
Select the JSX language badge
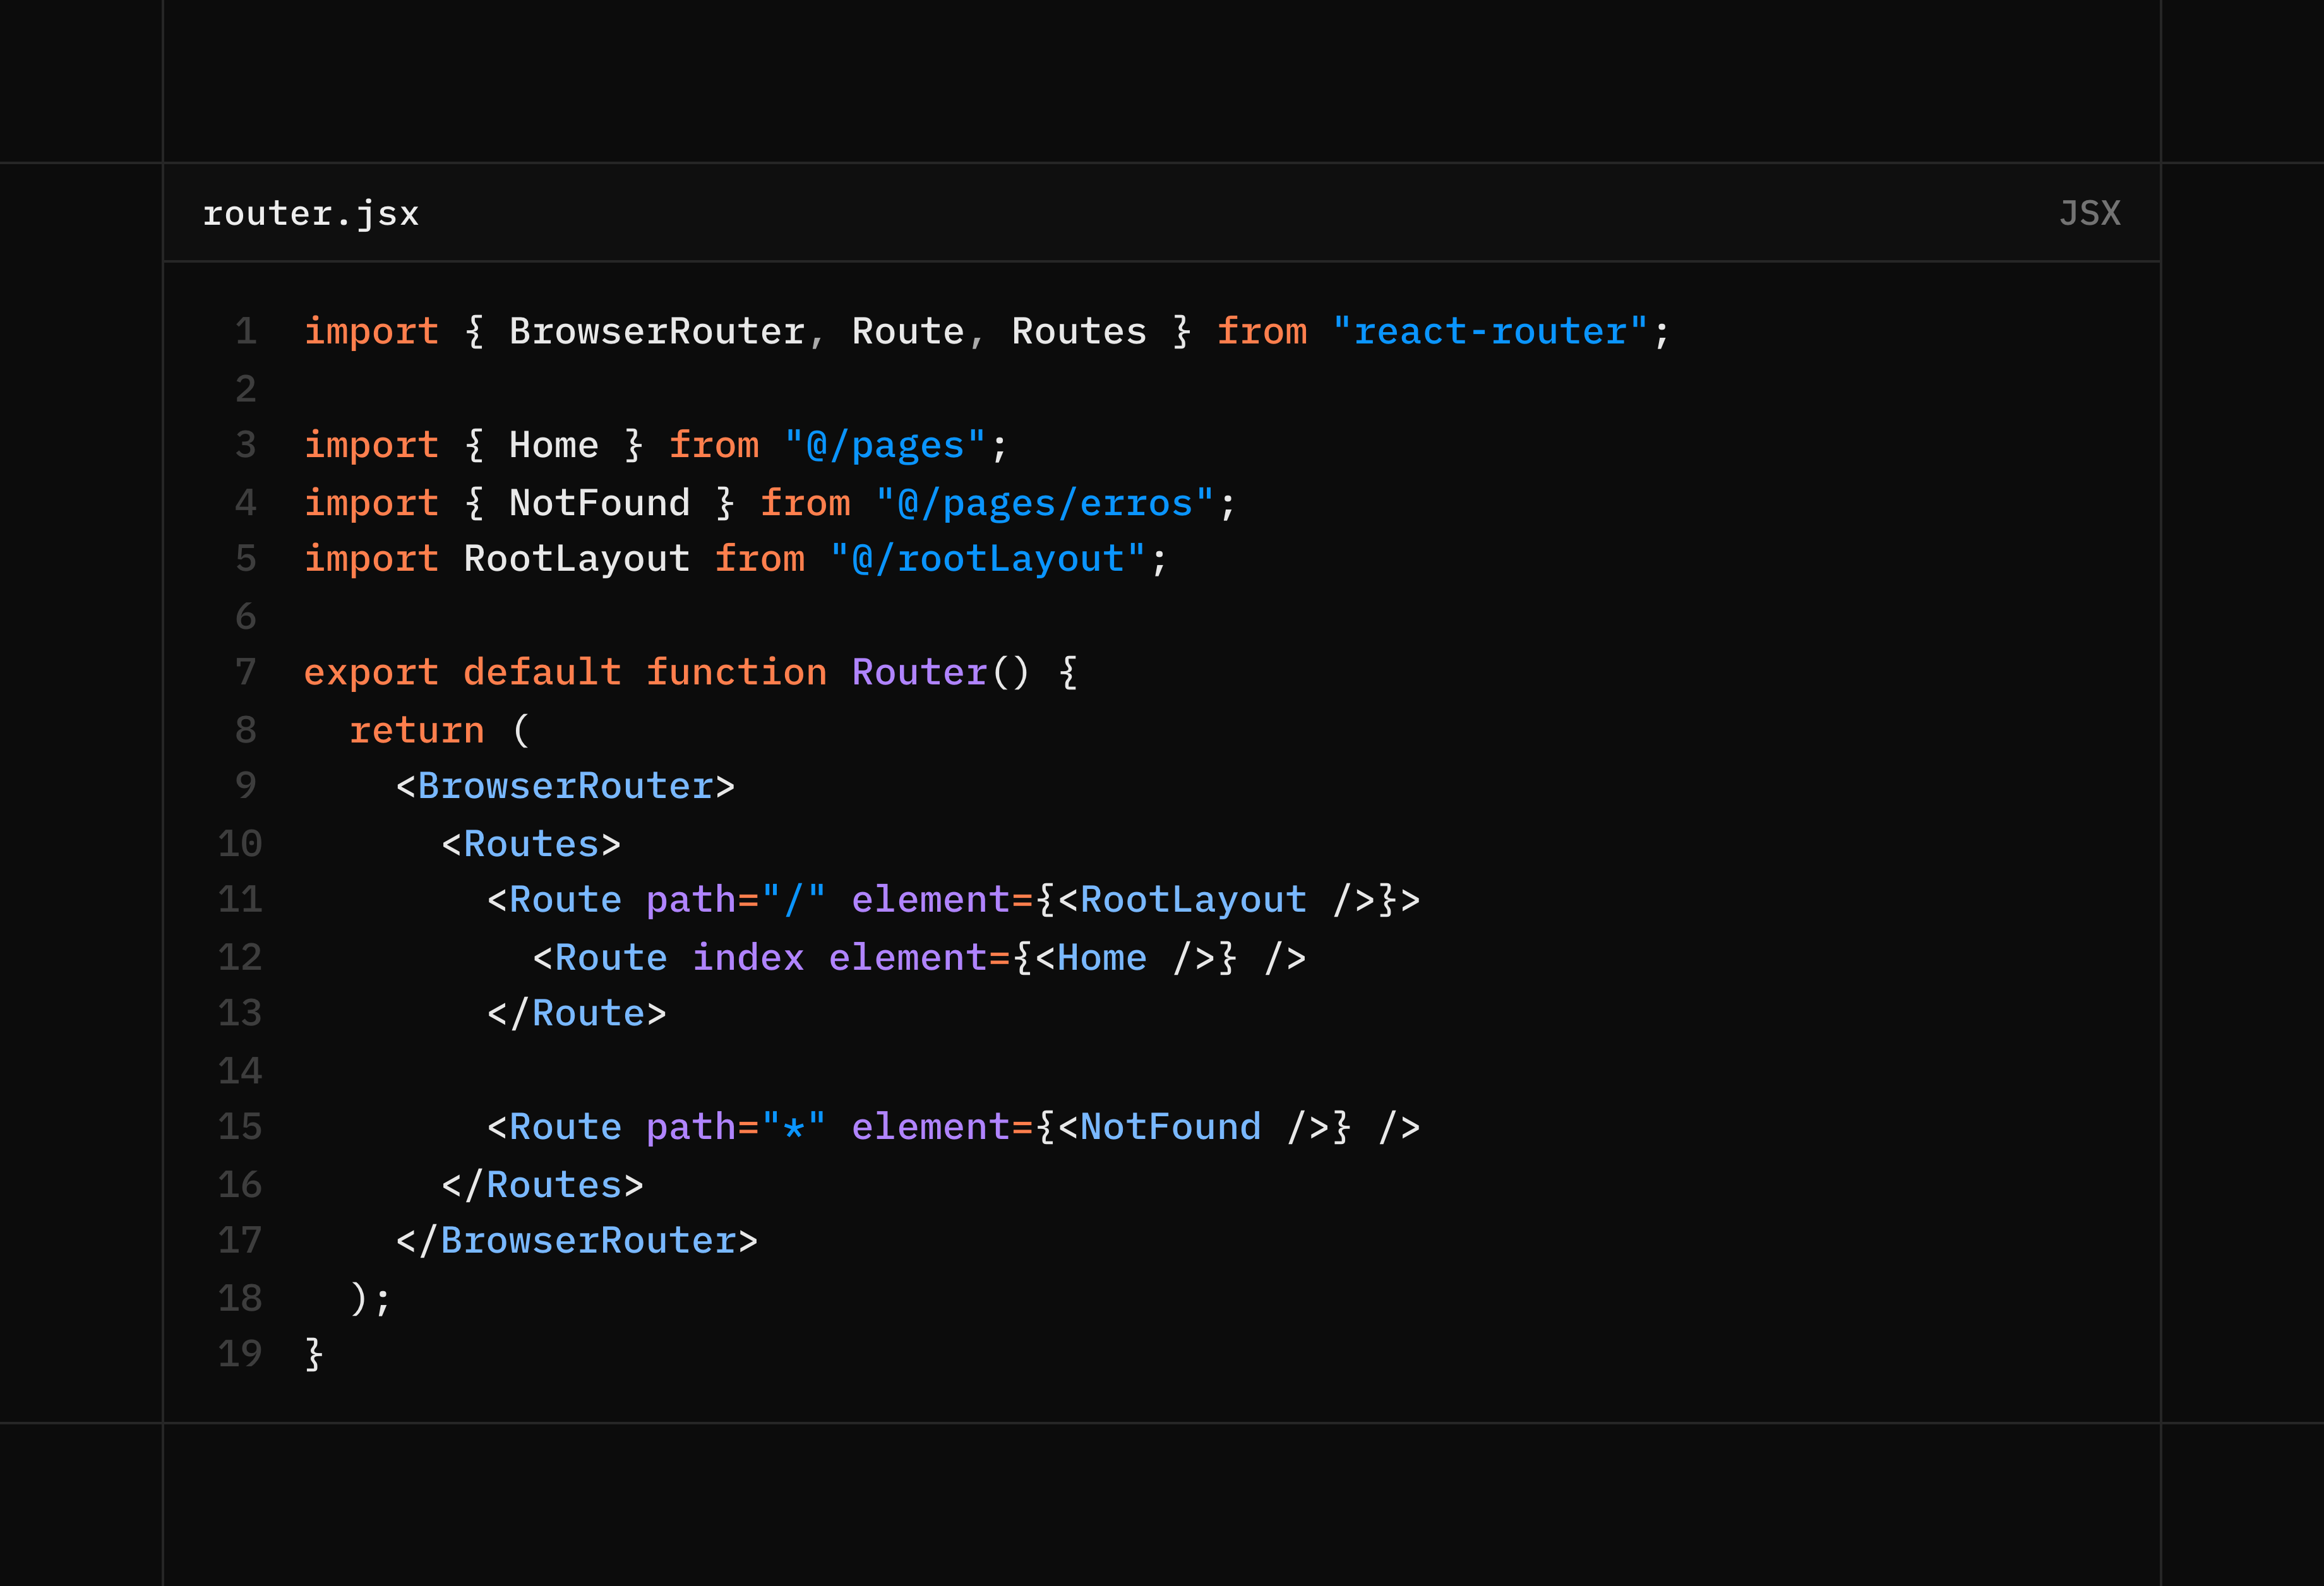2090,212
